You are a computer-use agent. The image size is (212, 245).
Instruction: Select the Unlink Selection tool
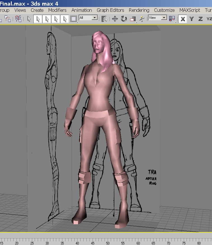click(8, 19)
